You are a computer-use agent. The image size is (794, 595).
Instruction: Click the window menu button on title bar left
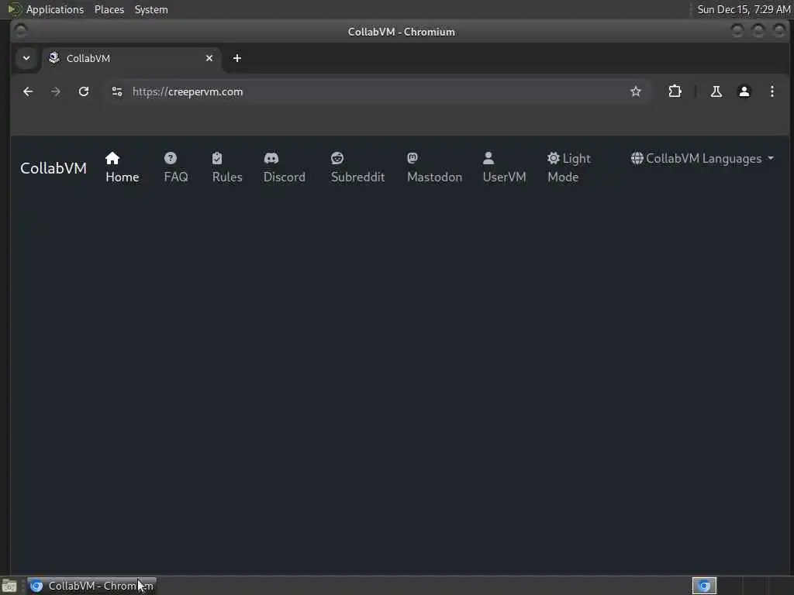[x=21, y=31]
